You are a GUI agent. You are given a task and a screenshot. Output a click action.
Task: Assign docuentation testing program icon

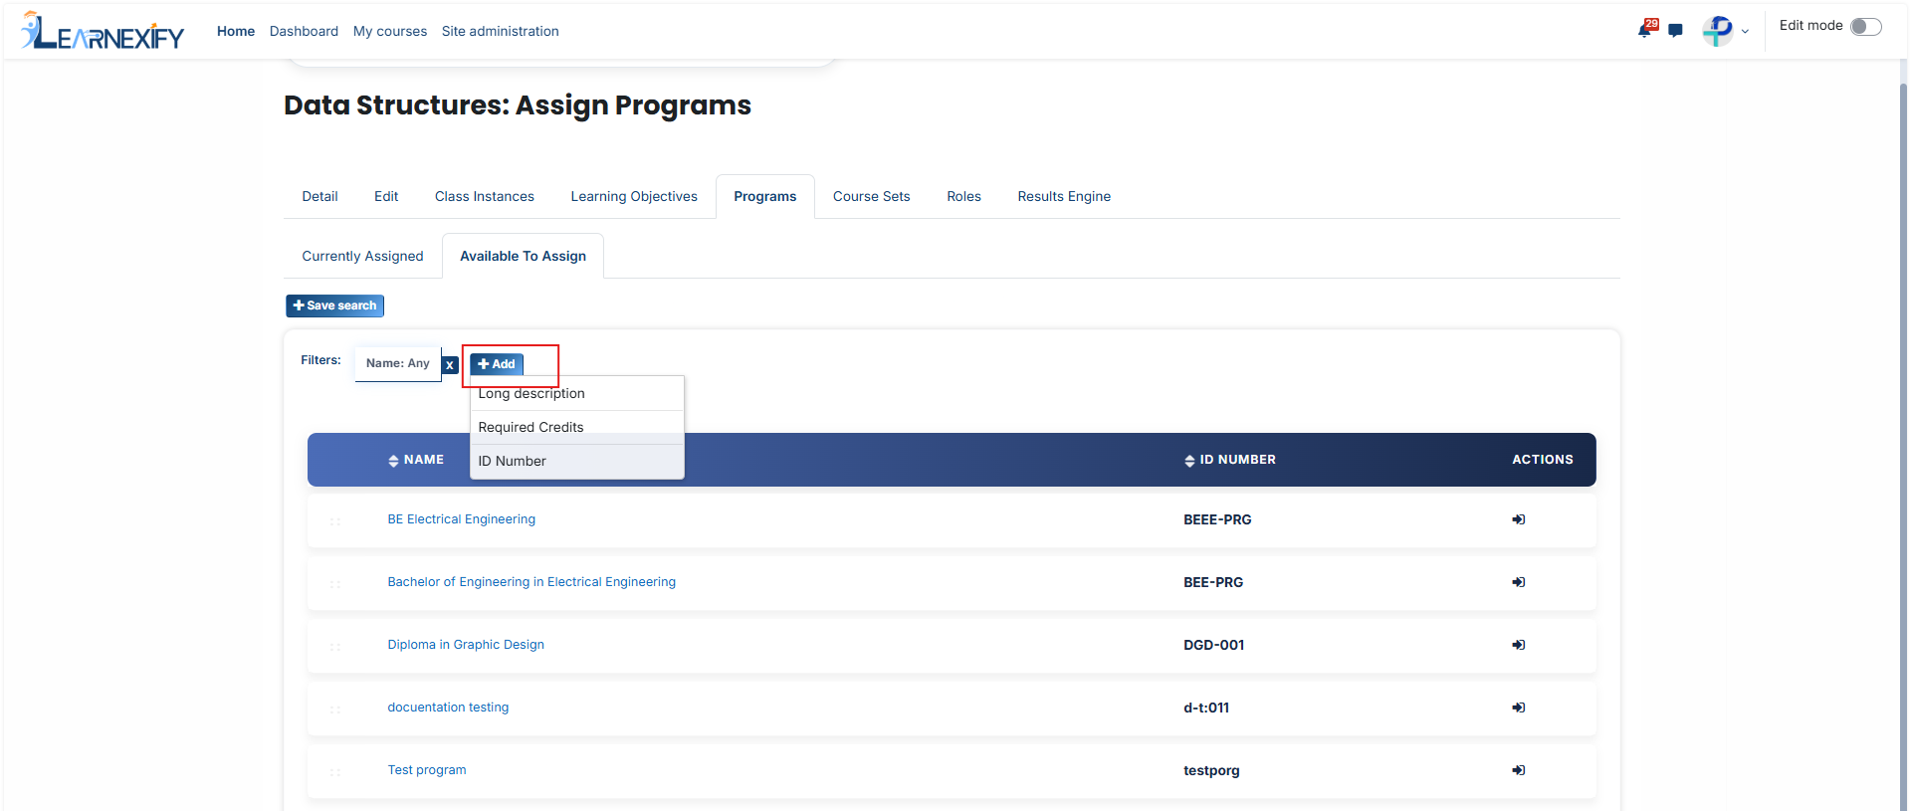[1519, 708]
